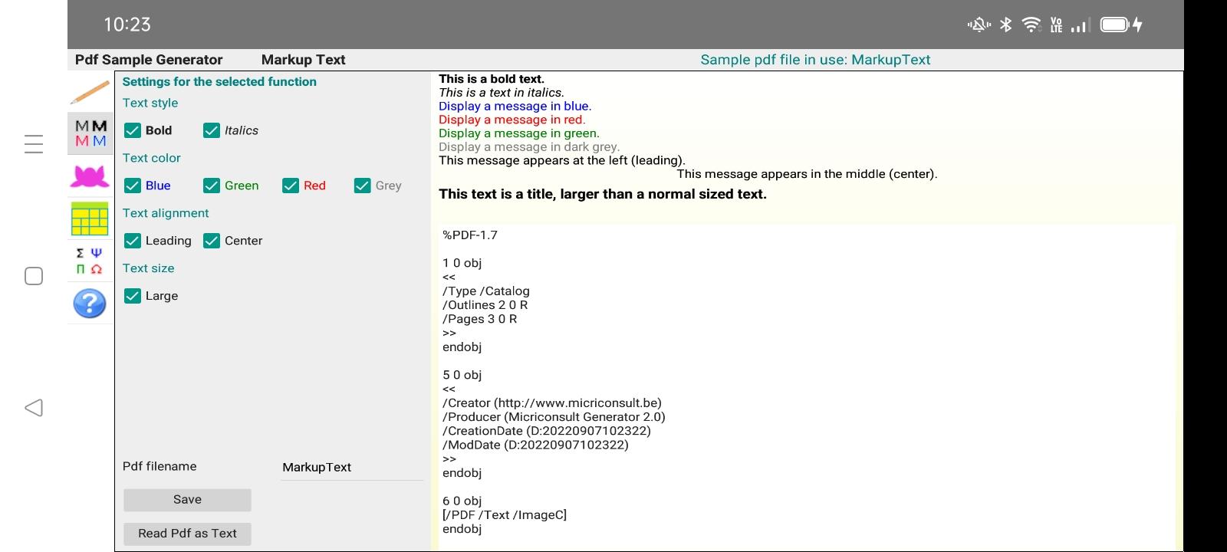Click the Markup Text heading
Image resolution: width=1227 pixels, height=552 pixels.
point(303,60)
